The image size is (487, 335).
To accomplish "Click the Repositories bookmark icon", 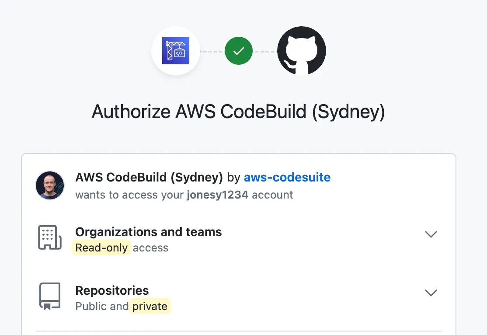I will coord(49,296).
